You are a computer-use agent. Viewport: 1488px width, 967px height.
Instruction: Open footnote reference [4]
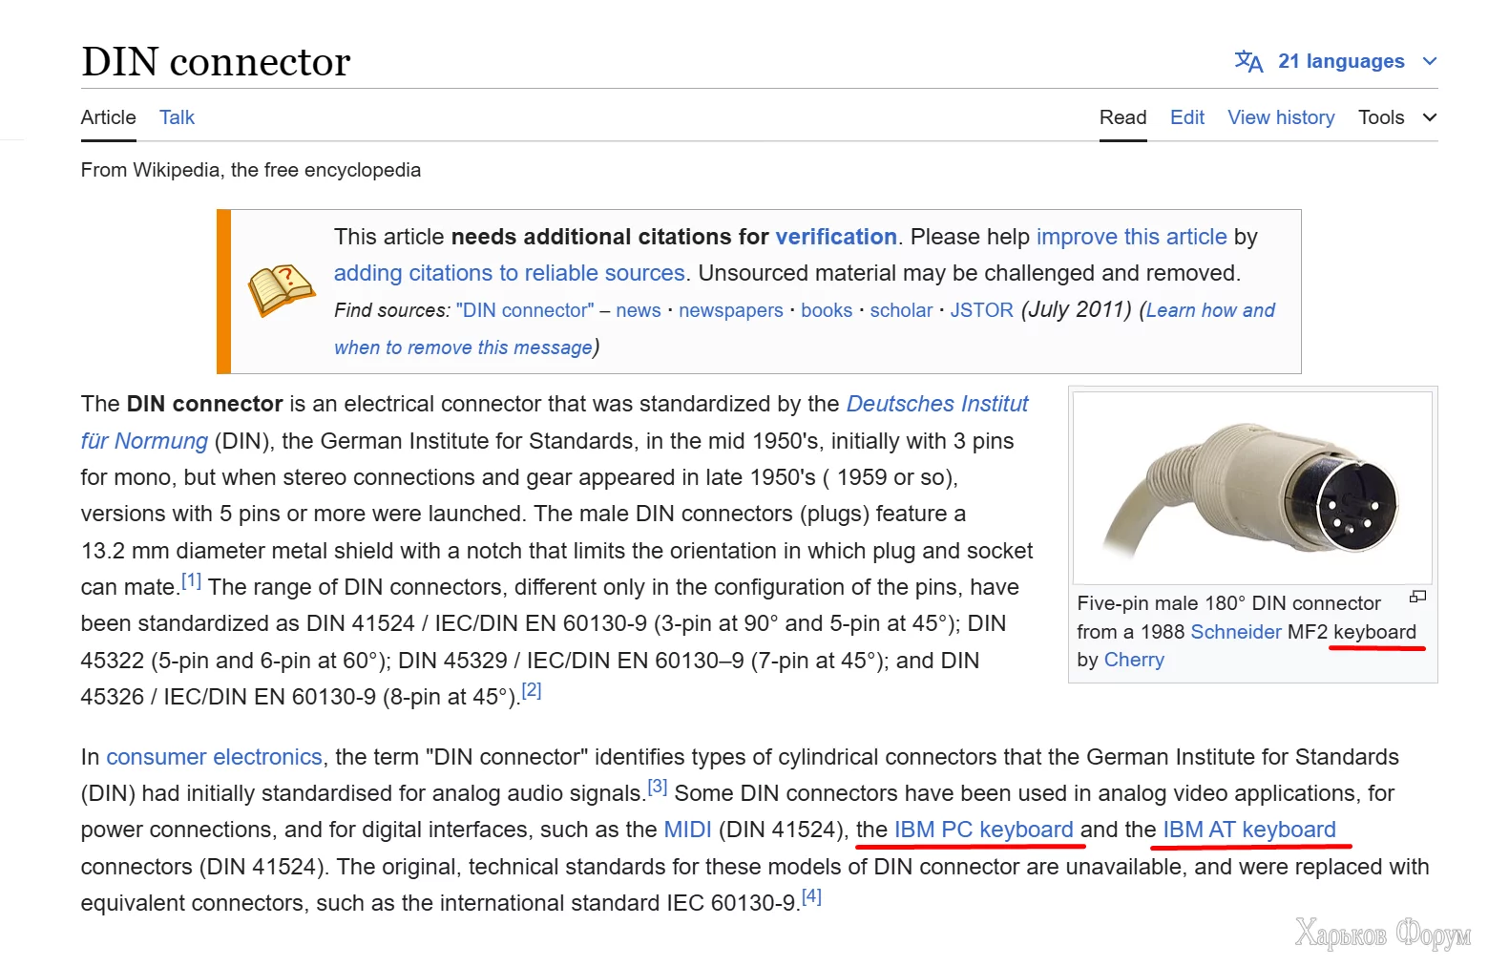(x=811, y=896)
